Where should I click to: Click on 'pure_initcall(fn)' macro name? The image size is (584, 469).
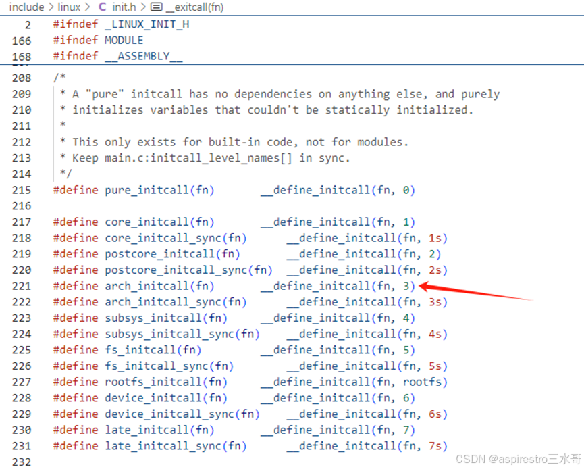pyautogui.click(x=159, y=190)
